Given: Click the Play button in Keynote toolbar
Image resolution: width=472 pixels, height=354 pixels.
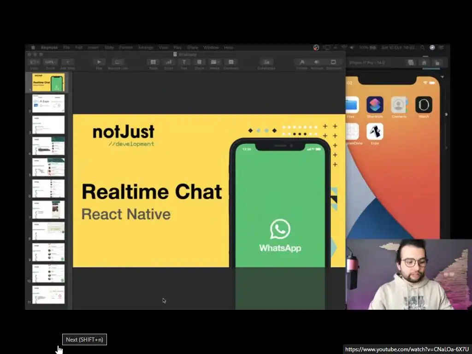Looking at the screenshot, I should pos(99,62).
